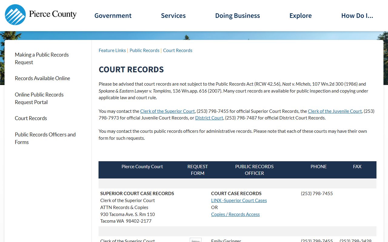Screen dimensions: 388x242
Task: Go to Making a Public Records Request
Action: [42, 58]
